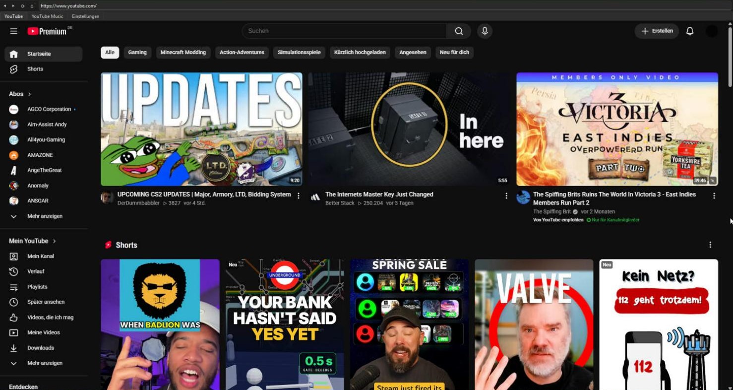Click the search magnifier button
The width and height of the screenshot is (733, 390).
coord(459,31)
